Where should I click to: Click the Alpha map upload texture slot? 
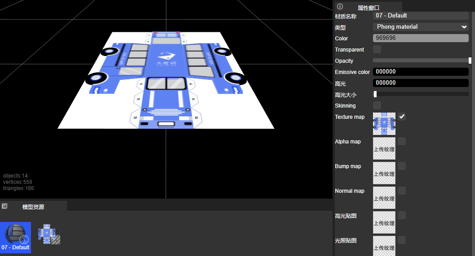click(384, 148)
